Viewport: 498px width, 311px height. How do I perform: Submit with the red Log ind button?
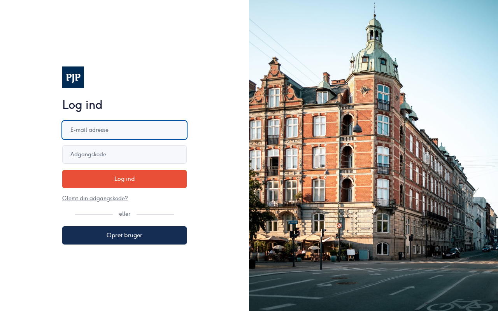pos(124,179)
